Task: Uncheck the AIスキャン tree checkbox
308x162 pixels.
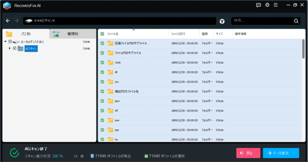Action: coord(14,48)
